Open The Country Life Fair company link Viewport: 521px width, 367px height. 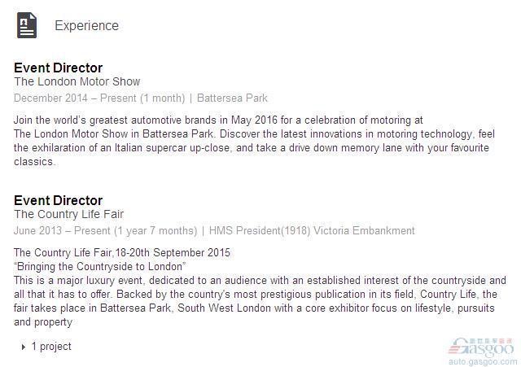click(x=68, y=214)
